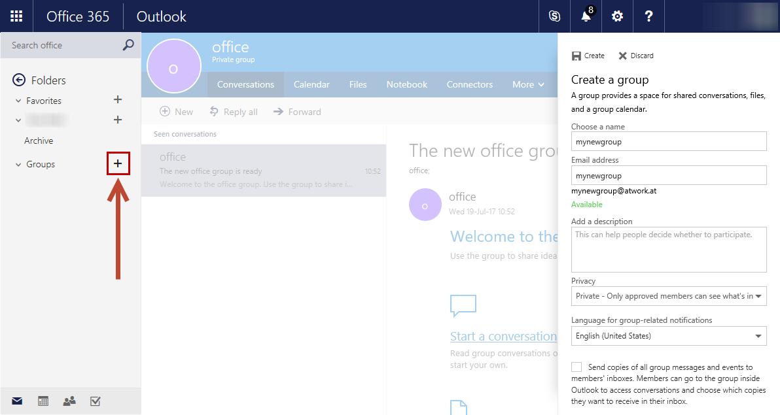Viewport: 780px width, 415px height.
Task: Open Calendar from the bottom navigation bar
Action: pos(43,401)
